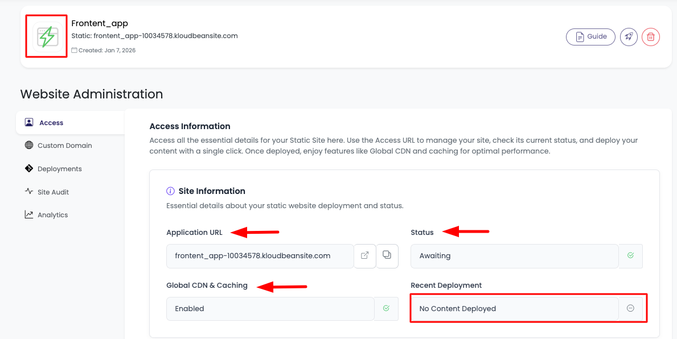Open the Application URL in new tab icon
Viewport: 677px width, 339px height.
(x=365, y=256)
